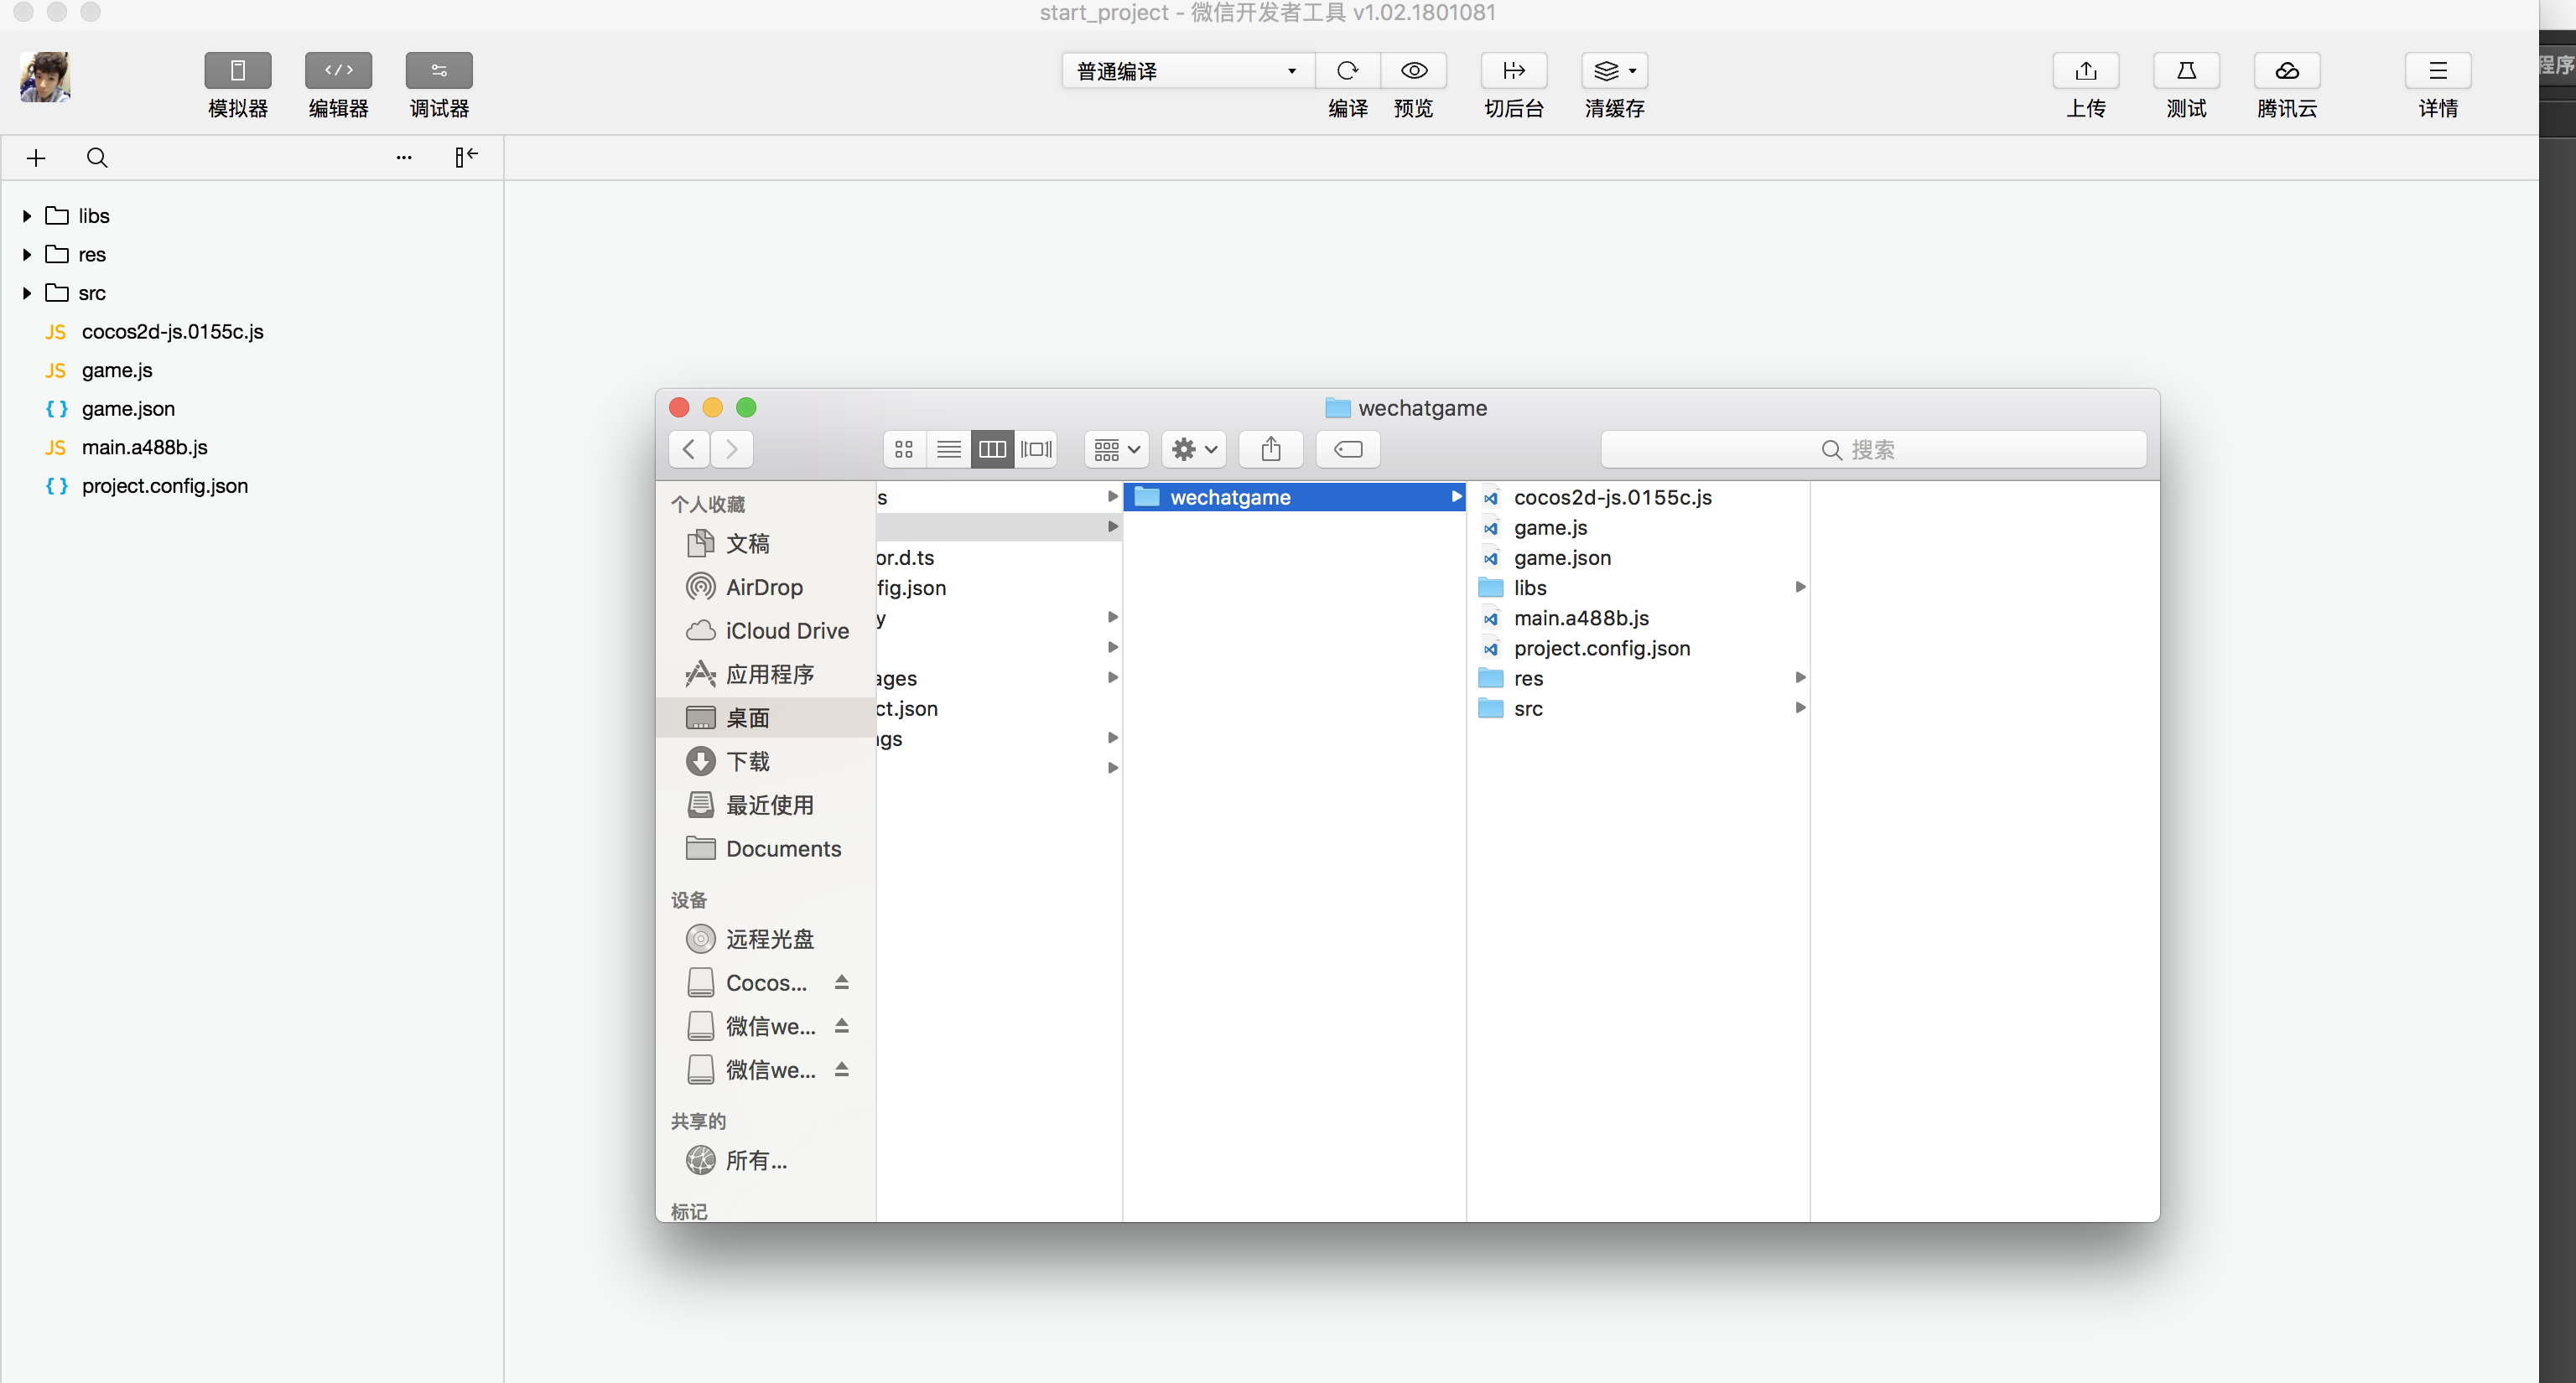The width and height of the screenshot is (2576, 1383).
Task: Click the test flask icon (测试)
Action: [x=2186, y=70]
